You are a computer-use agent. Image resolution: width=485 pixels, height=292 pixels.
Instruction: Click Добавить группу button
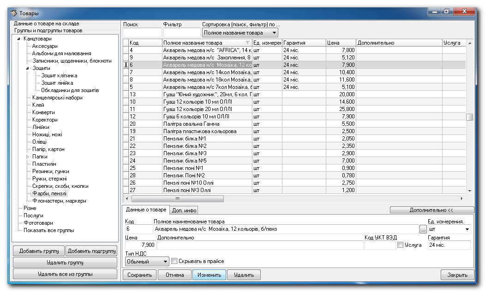(x=39, y=251)
